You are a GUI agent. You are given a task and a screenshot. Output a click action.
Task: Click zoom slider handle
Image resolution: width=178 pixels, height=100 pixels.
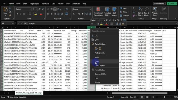(164, 97)
